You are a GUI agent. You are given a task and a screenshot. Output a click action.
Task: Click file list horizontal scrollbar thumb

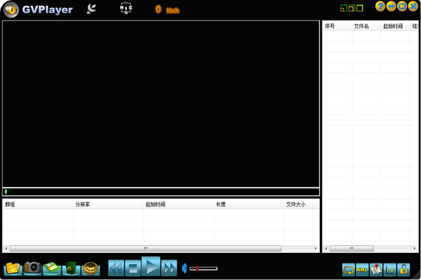tap(352, 248)
